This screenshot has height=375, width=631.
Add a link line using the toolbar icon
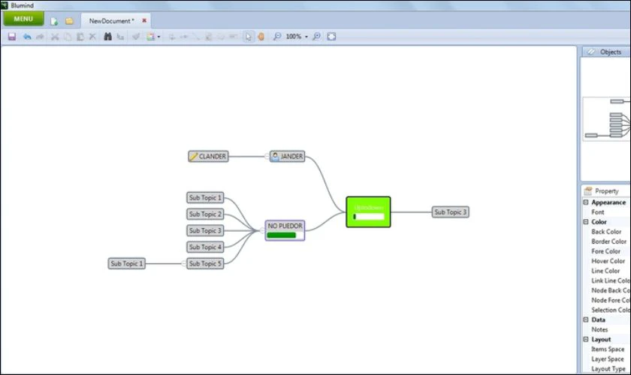[196, 37]
